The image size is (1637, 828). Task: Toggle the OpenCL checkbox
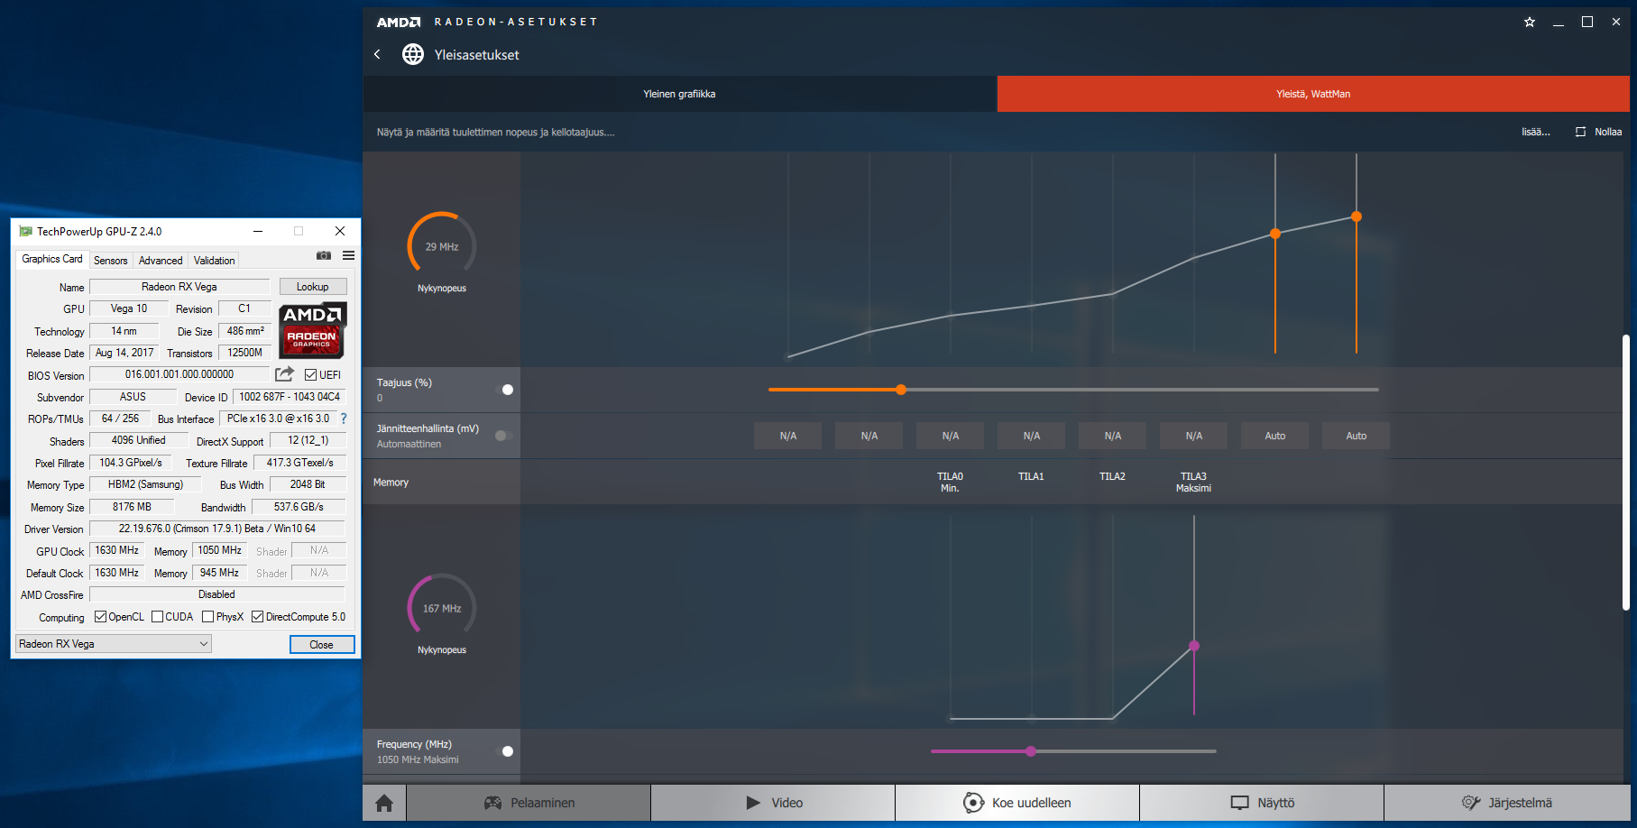[x=100, y=617]
